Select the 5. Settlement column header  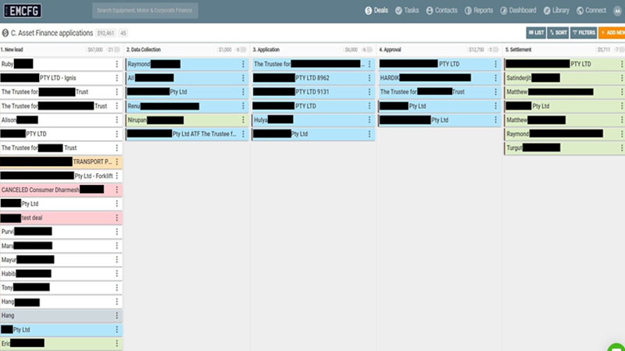pyautogui.click(x=518, y=50)
